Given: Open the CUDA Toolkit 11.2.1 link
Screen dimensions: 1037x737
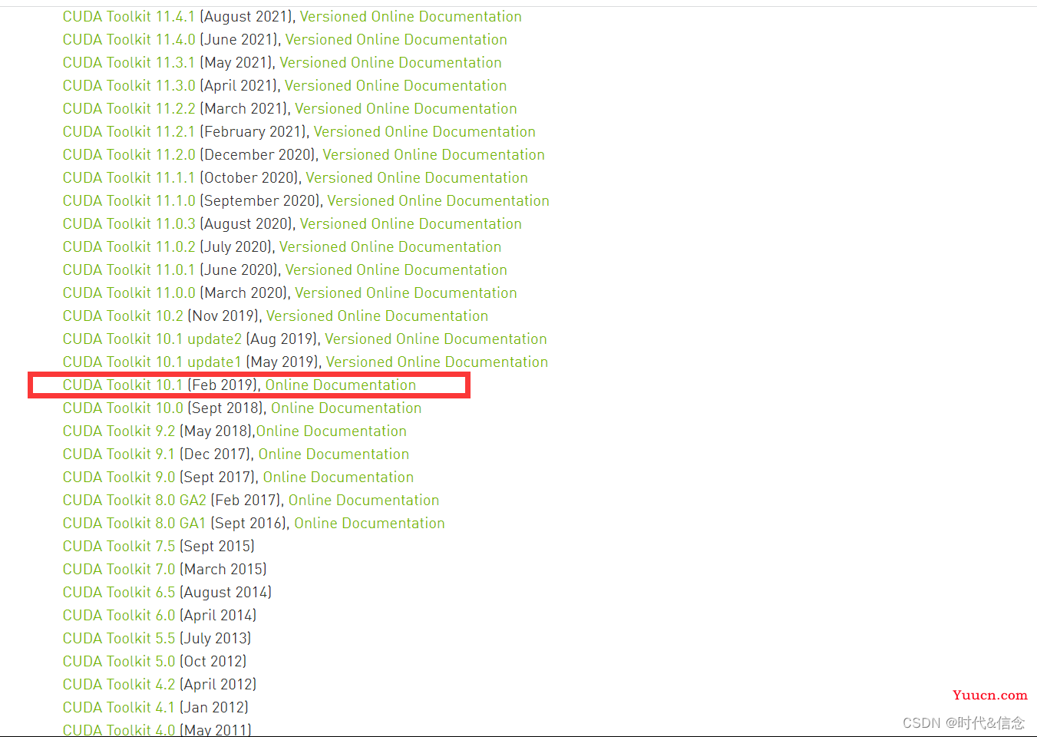Looking at the screenshot, I should pyautogui.click(x=129, y=131).
